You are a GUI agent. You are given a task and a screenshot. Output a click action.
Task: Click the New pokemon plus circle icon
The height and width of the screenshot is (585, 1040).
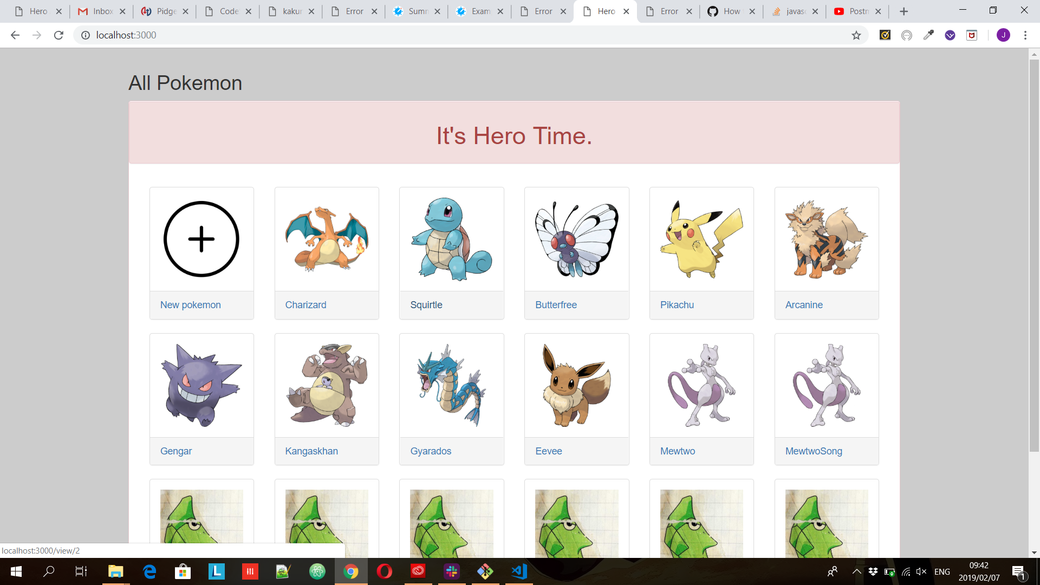(201, 239)
